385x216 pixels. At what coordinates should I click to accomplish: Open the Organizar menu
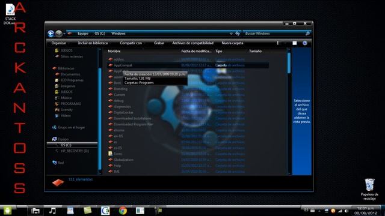[59, 43]
